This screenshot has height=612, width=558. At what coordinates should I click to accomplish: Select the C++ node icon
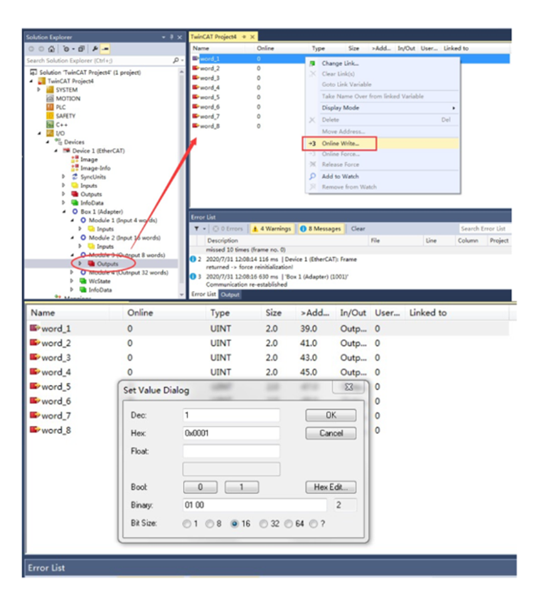[x=50, y=125]
